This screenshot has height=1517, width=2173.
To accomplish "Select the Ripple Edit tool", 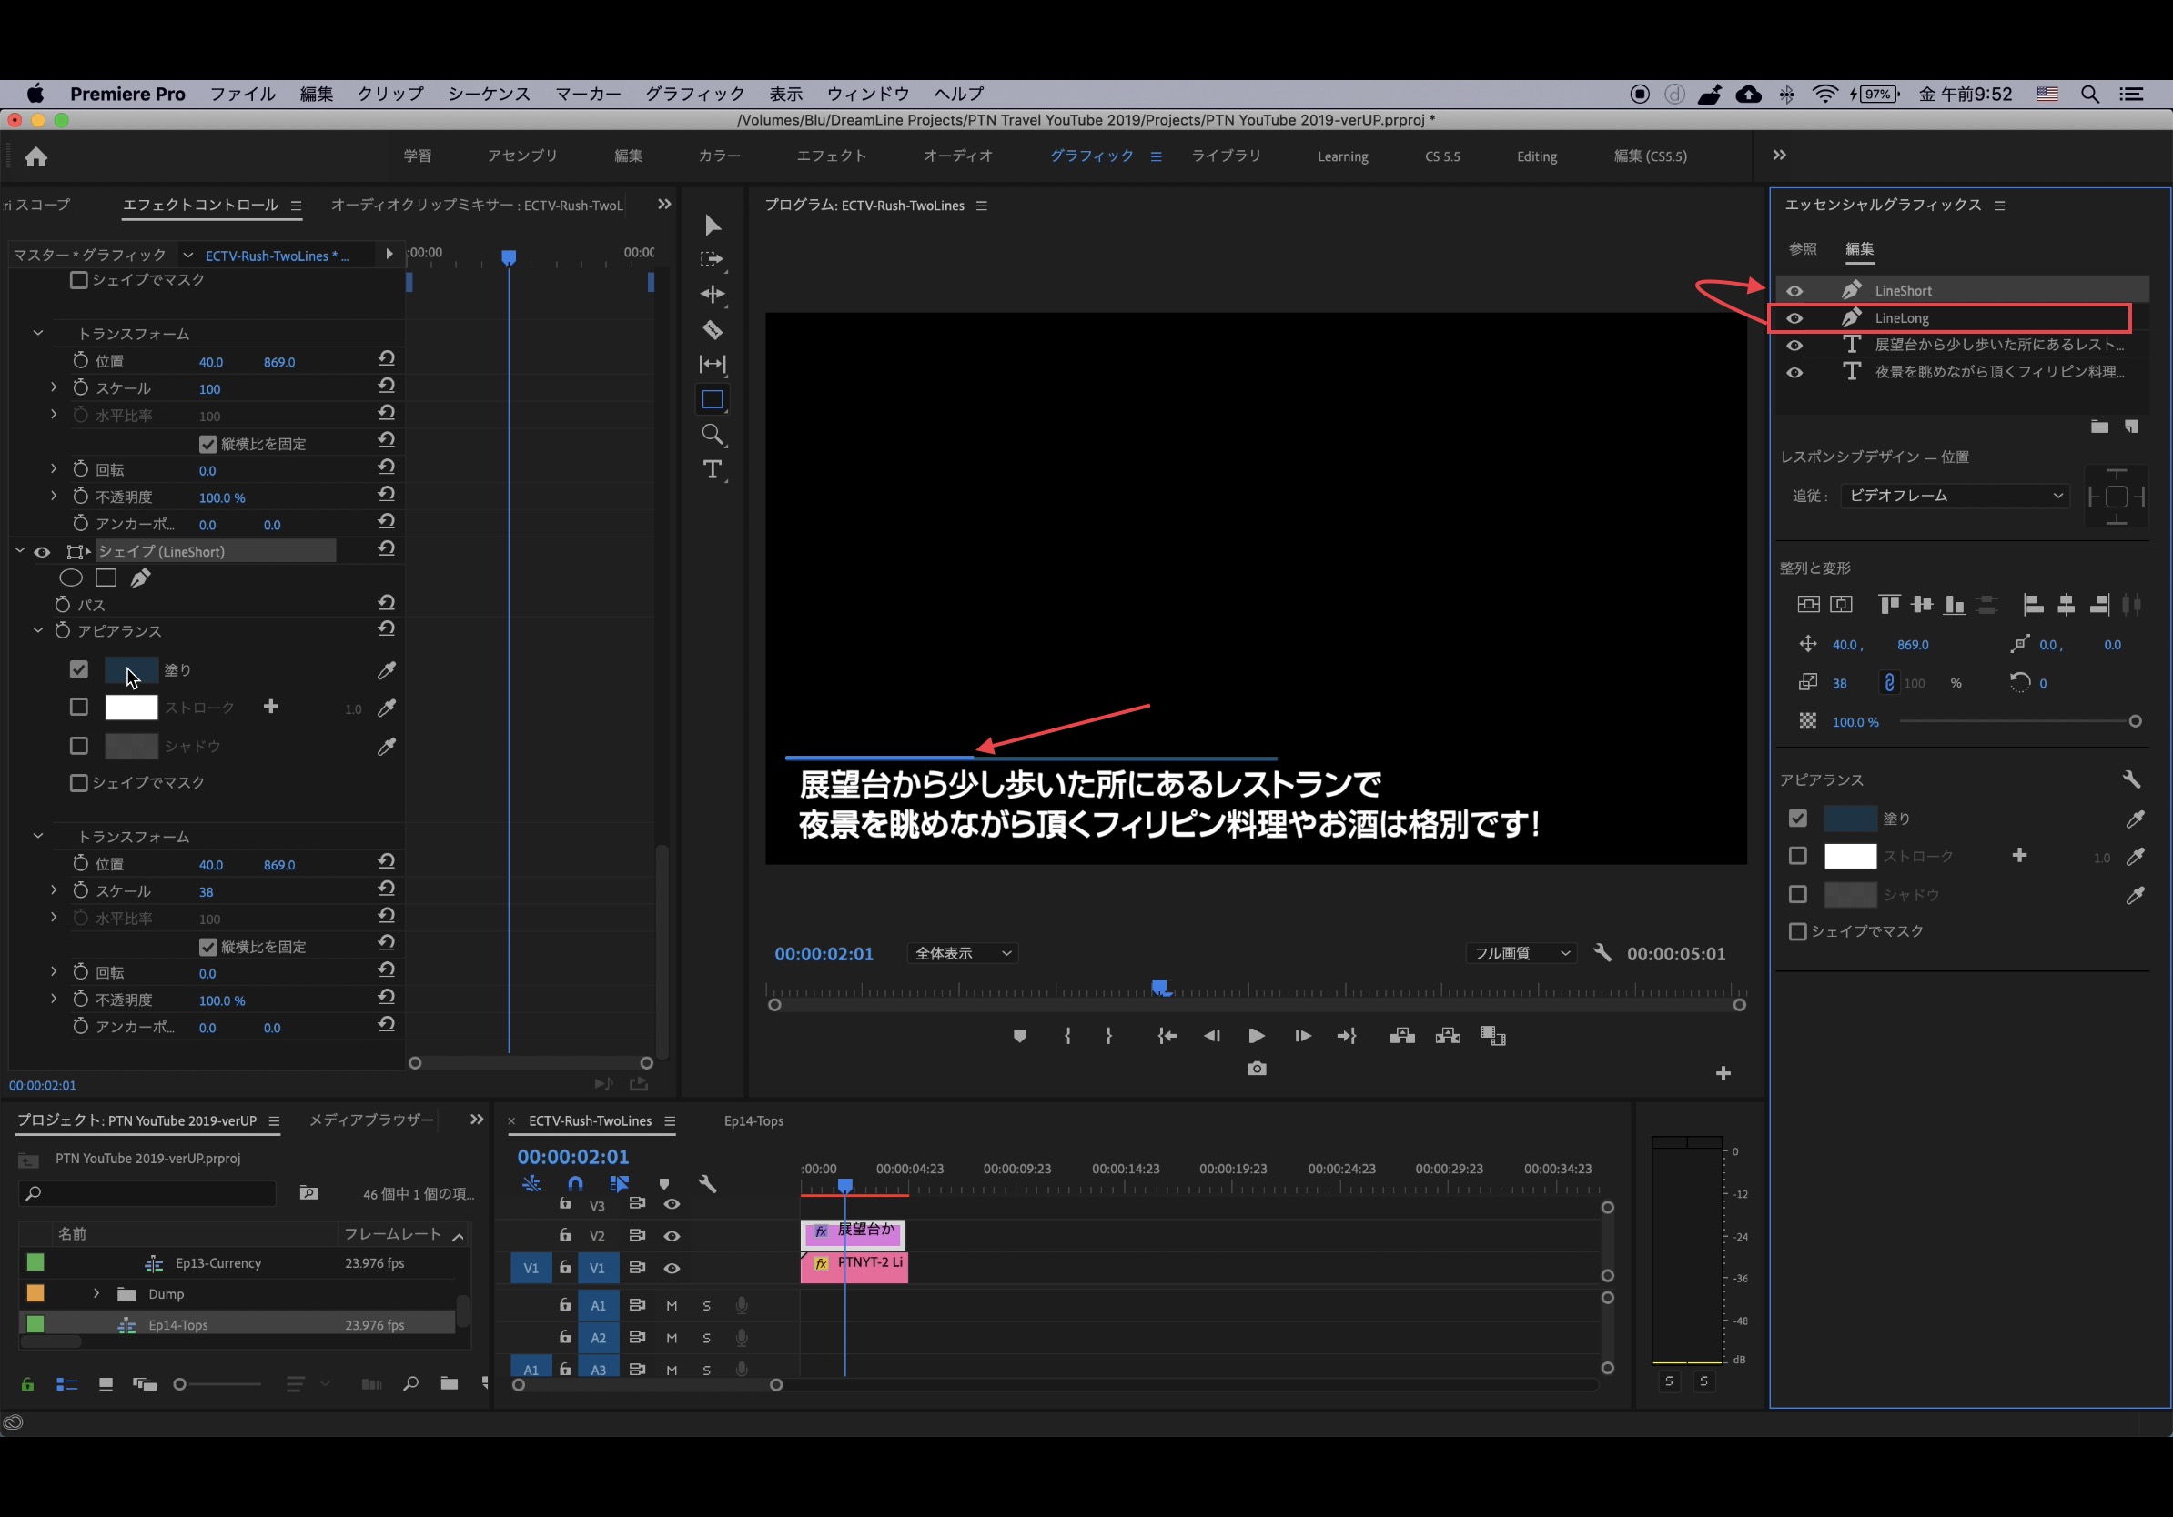I will pyautogui.click(x=712, y=294).
